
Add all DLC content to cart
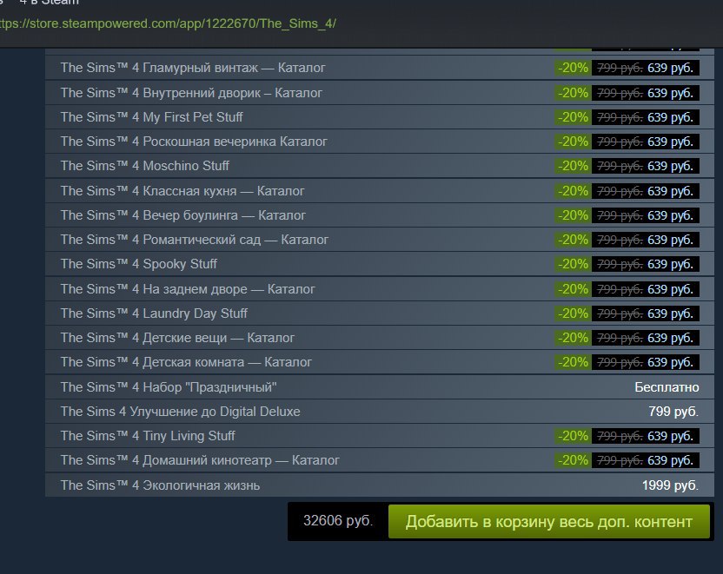pyautogui.click(x=548, y=522)
